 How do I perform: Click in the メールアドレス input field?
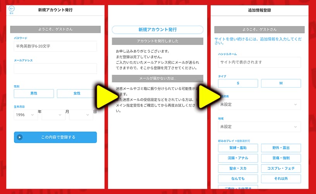pyautogui.click(x=55, y=69)
